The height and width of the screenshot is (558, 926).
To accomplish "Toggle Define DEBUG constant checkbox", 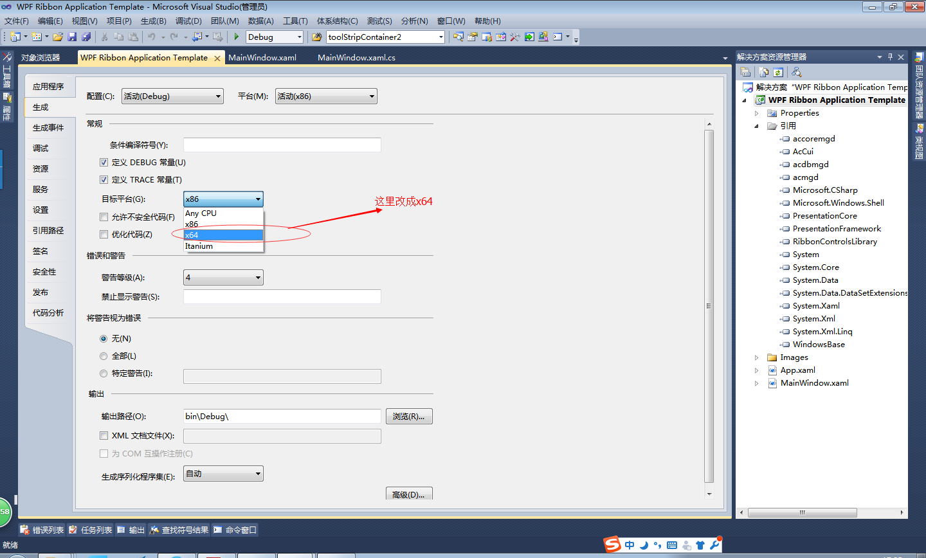I will click(104, 163).
